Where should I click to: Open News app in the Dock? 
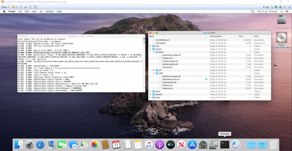181,145
